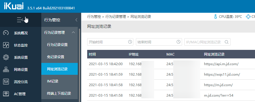Click 行为记录管理 in the breadcrumb
This screenshot has height=102, width=255.
(116, 16)
